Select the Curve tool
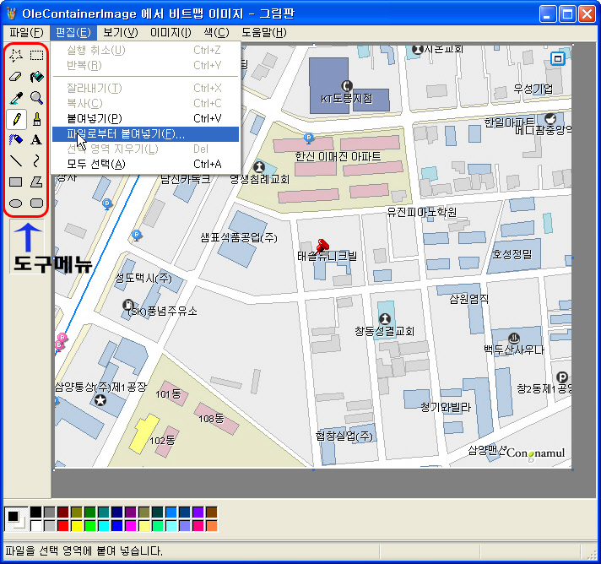Screen dimensions: 601x564 [36, 161]
